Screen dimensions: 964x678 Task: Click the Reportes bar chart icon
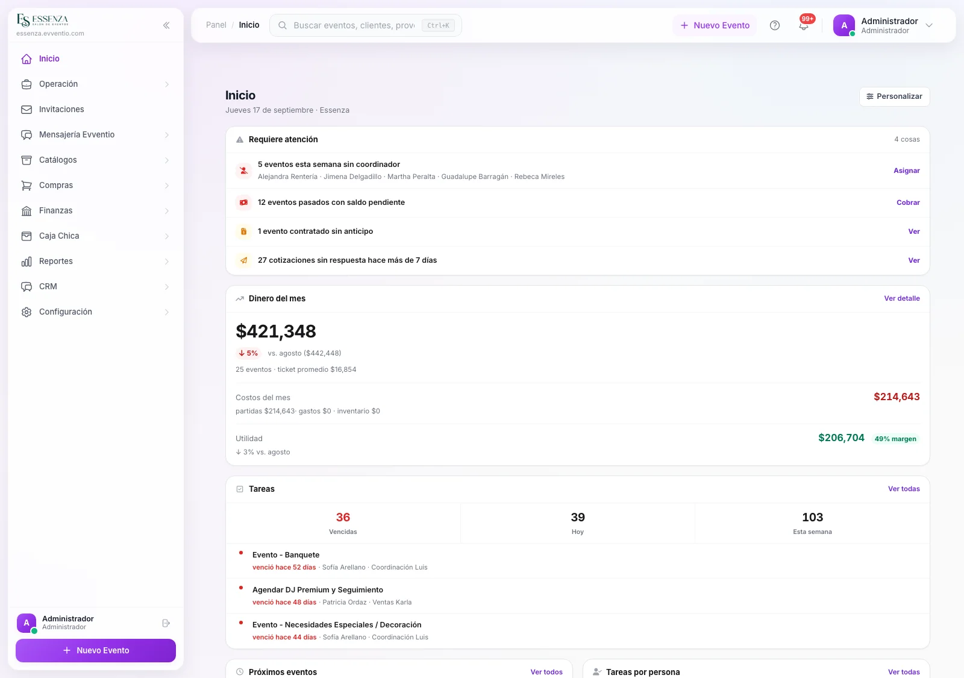coord(27,262)
